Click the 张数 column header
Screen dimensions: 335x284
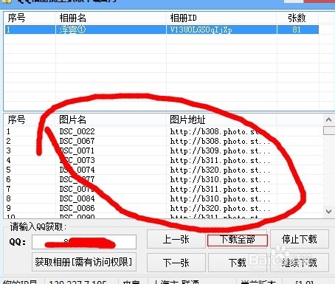297,18
